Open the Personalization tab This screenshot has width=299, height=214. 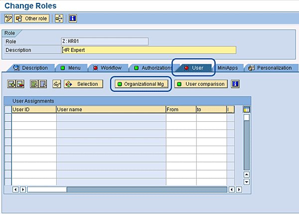(271, 68)
